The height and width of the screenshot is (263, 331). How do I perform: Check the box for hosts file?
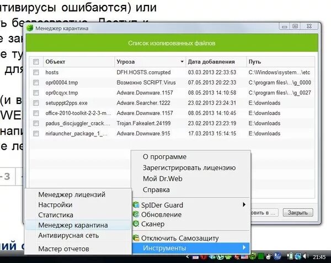(x=36, y=72)
